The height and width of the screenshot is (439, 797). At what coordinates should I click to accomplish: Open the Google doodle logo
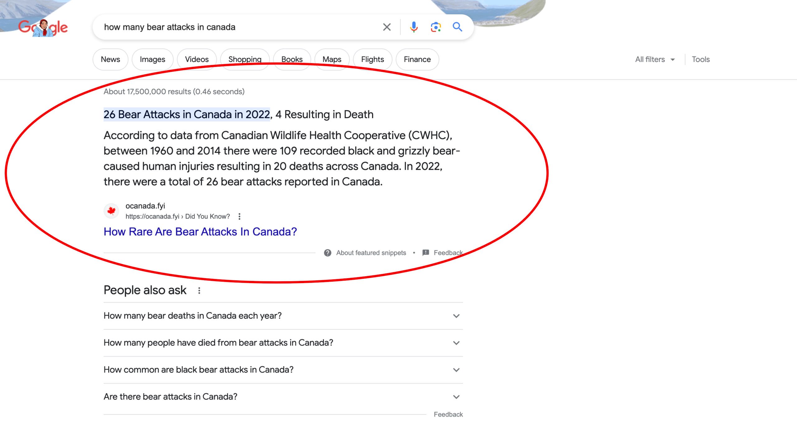[43, 28]
